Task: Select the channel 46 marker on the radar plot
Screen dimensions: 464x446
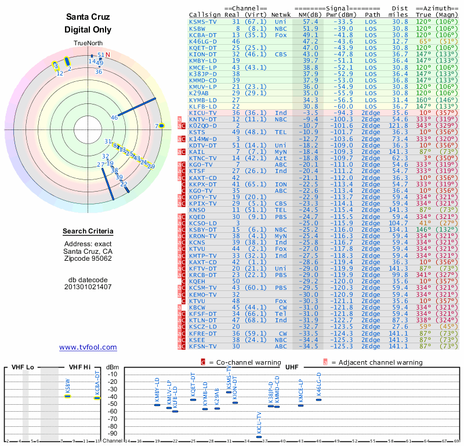Action: pyautogui.click(x=114, y=117)
